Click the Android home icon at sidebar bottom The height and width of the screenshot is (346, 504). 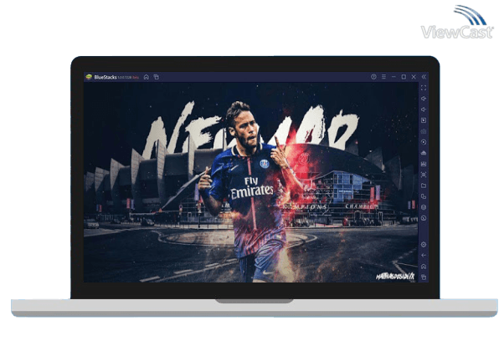coord(424,267)
